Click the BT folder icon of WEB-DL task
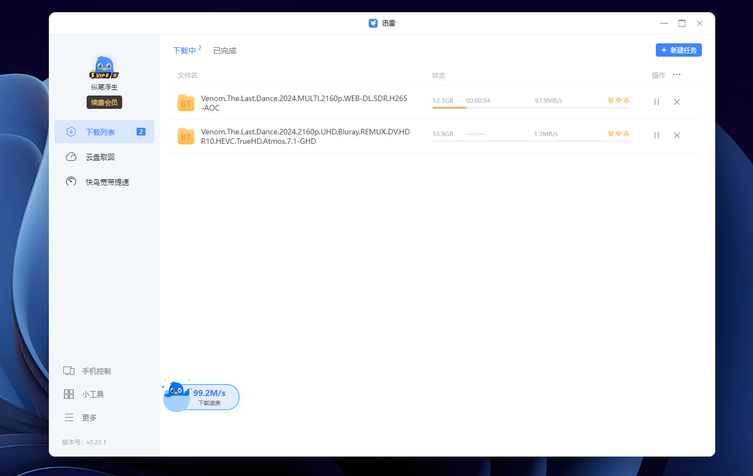This screenshot has width=753, height=476. click(x=186, y=103)
